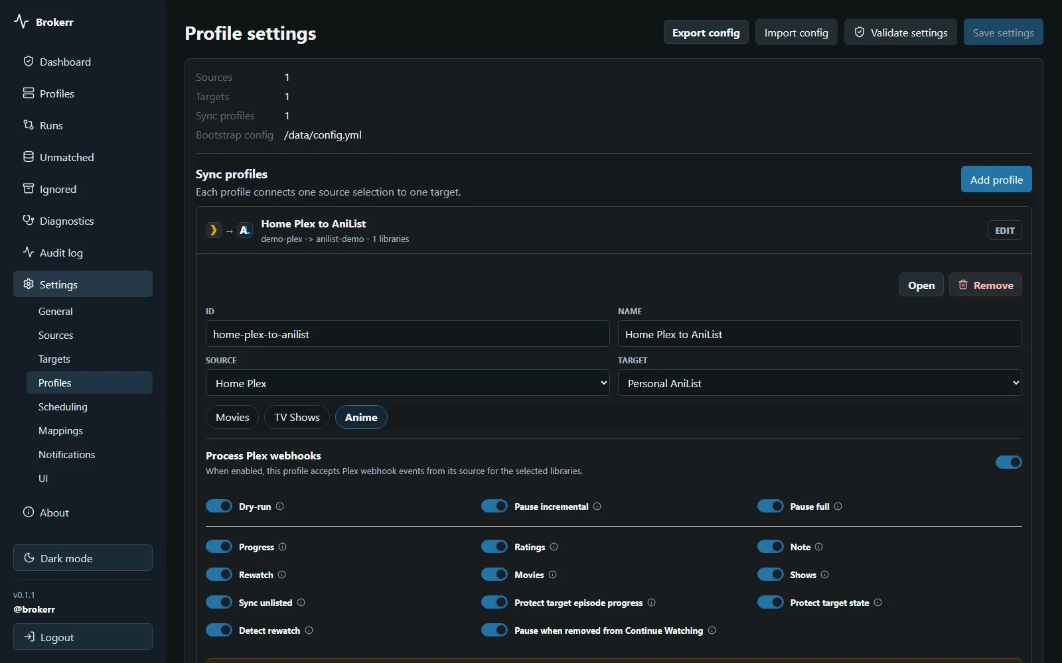This screenshot has width=1062, height=663.
Task: Click the info icon beside Sync unlisted
Action: 301,602
